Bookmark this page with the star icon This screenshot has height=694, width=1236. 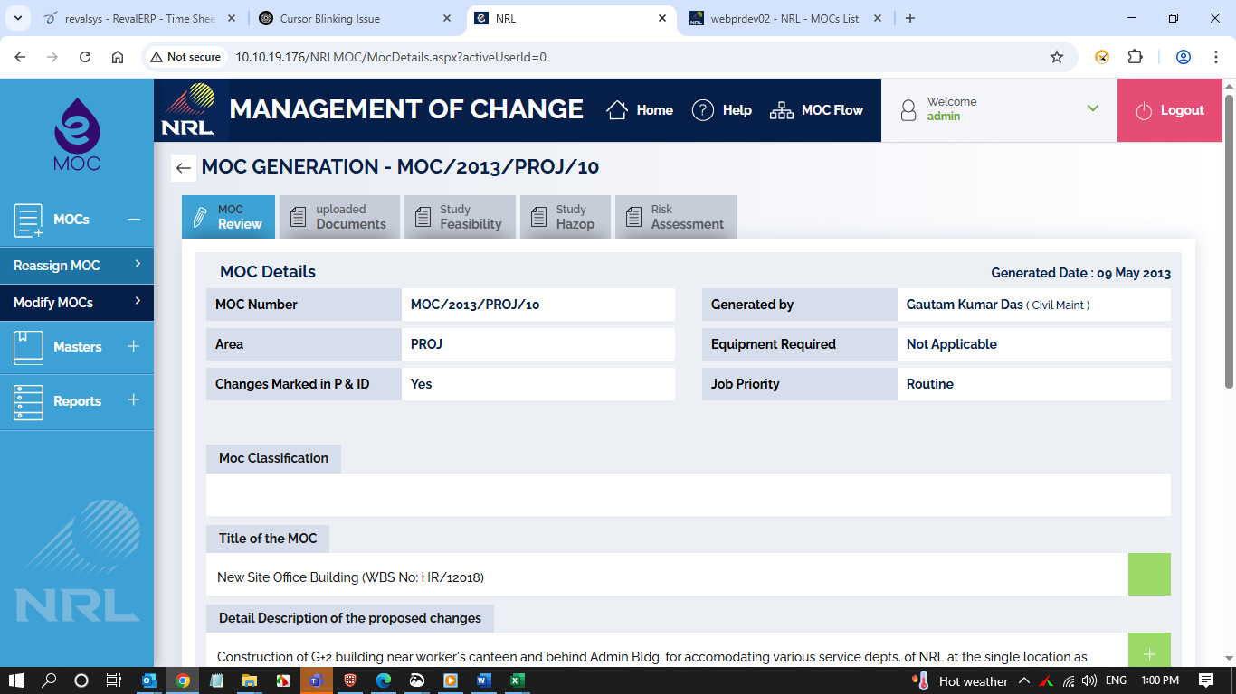[x=1056, y=57]
